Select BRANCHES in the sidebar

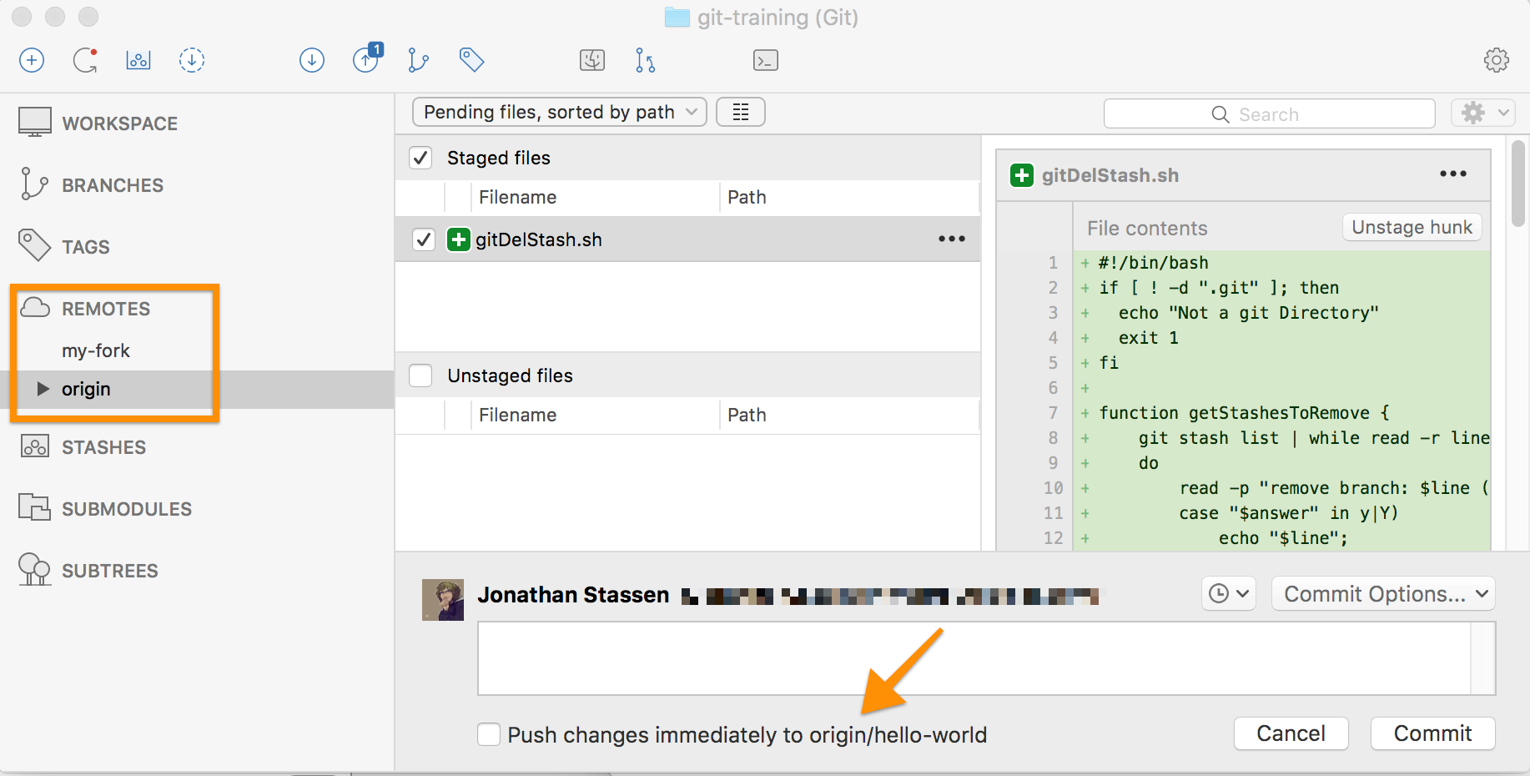112,185
